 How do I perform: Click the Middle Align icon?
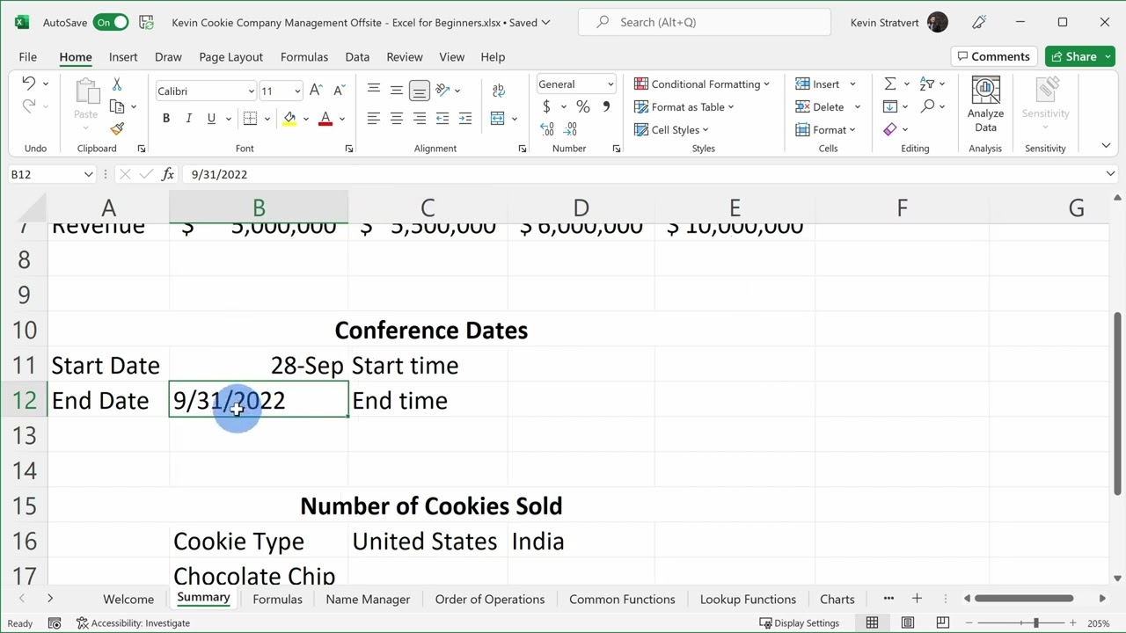coord(397,90)
